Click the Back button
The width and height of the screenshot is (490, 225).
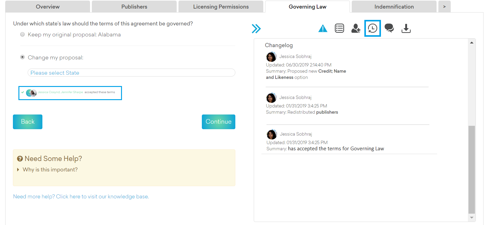28,122
